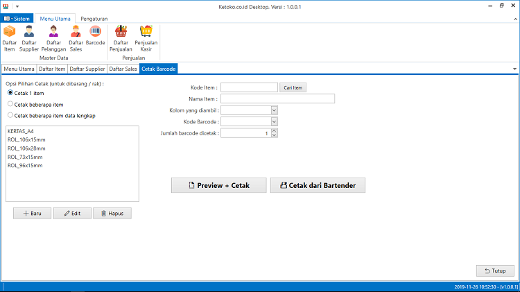Switch to Pengaturan ribbon tab
The width and height of the screenshot is (520, 292).
[94, 19]
